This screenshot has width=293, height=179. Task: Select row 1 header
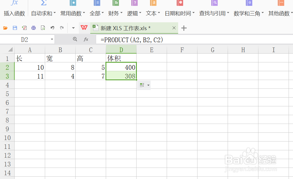coord(7,59)
